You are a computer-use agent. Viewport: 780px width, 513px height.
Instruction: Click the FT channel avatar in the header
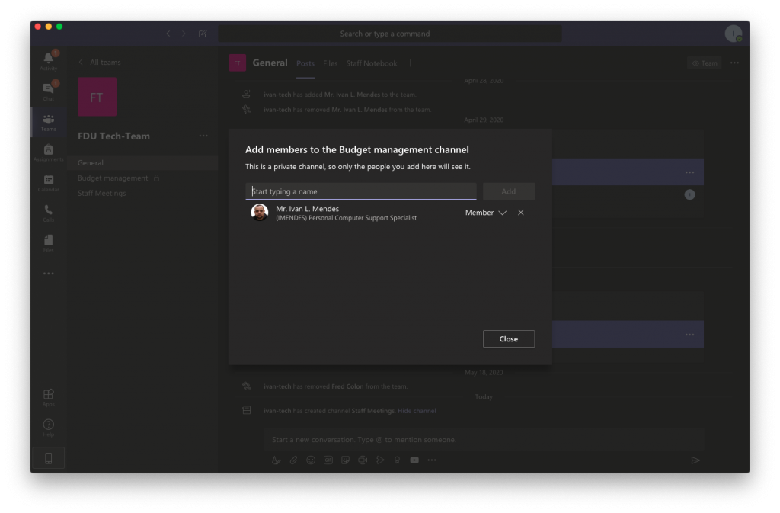pos(238,63)
